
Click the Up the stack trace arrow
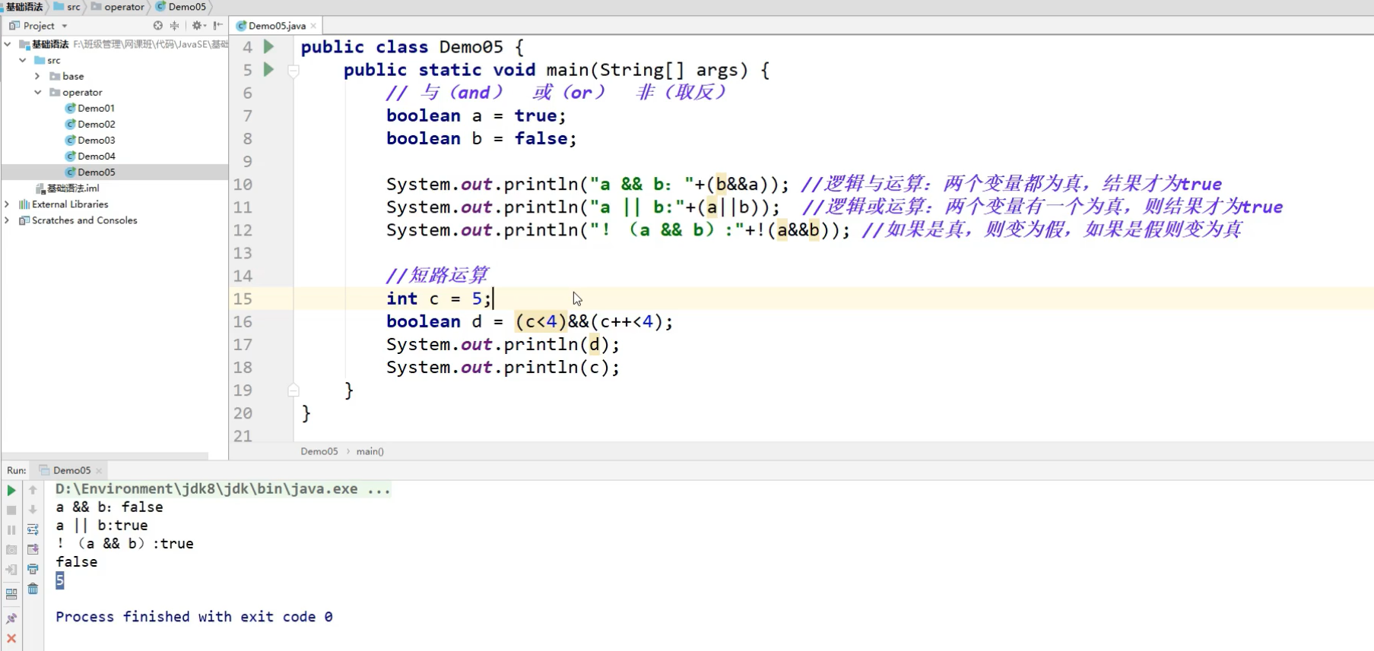pyautogui.click(x=33, y=490)
